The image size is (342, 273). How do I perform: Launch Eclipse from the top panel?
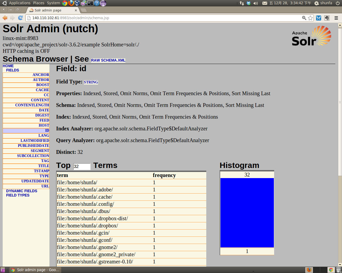[103, 3]
